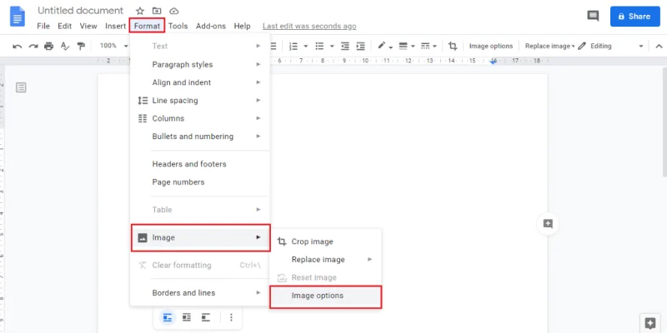The image size is (667, 333).
Task: Move document with the folder icon
Action: click(x=157, y=11)
